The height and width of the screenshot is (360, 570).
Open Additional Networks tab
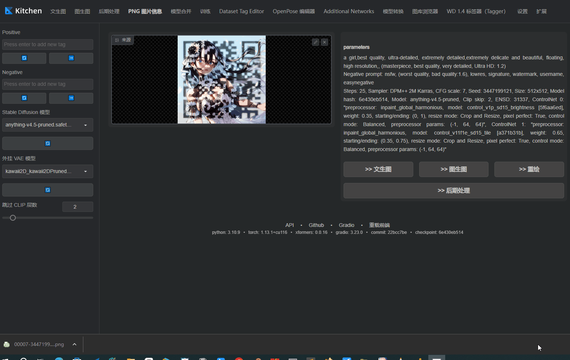pos(349,11)
